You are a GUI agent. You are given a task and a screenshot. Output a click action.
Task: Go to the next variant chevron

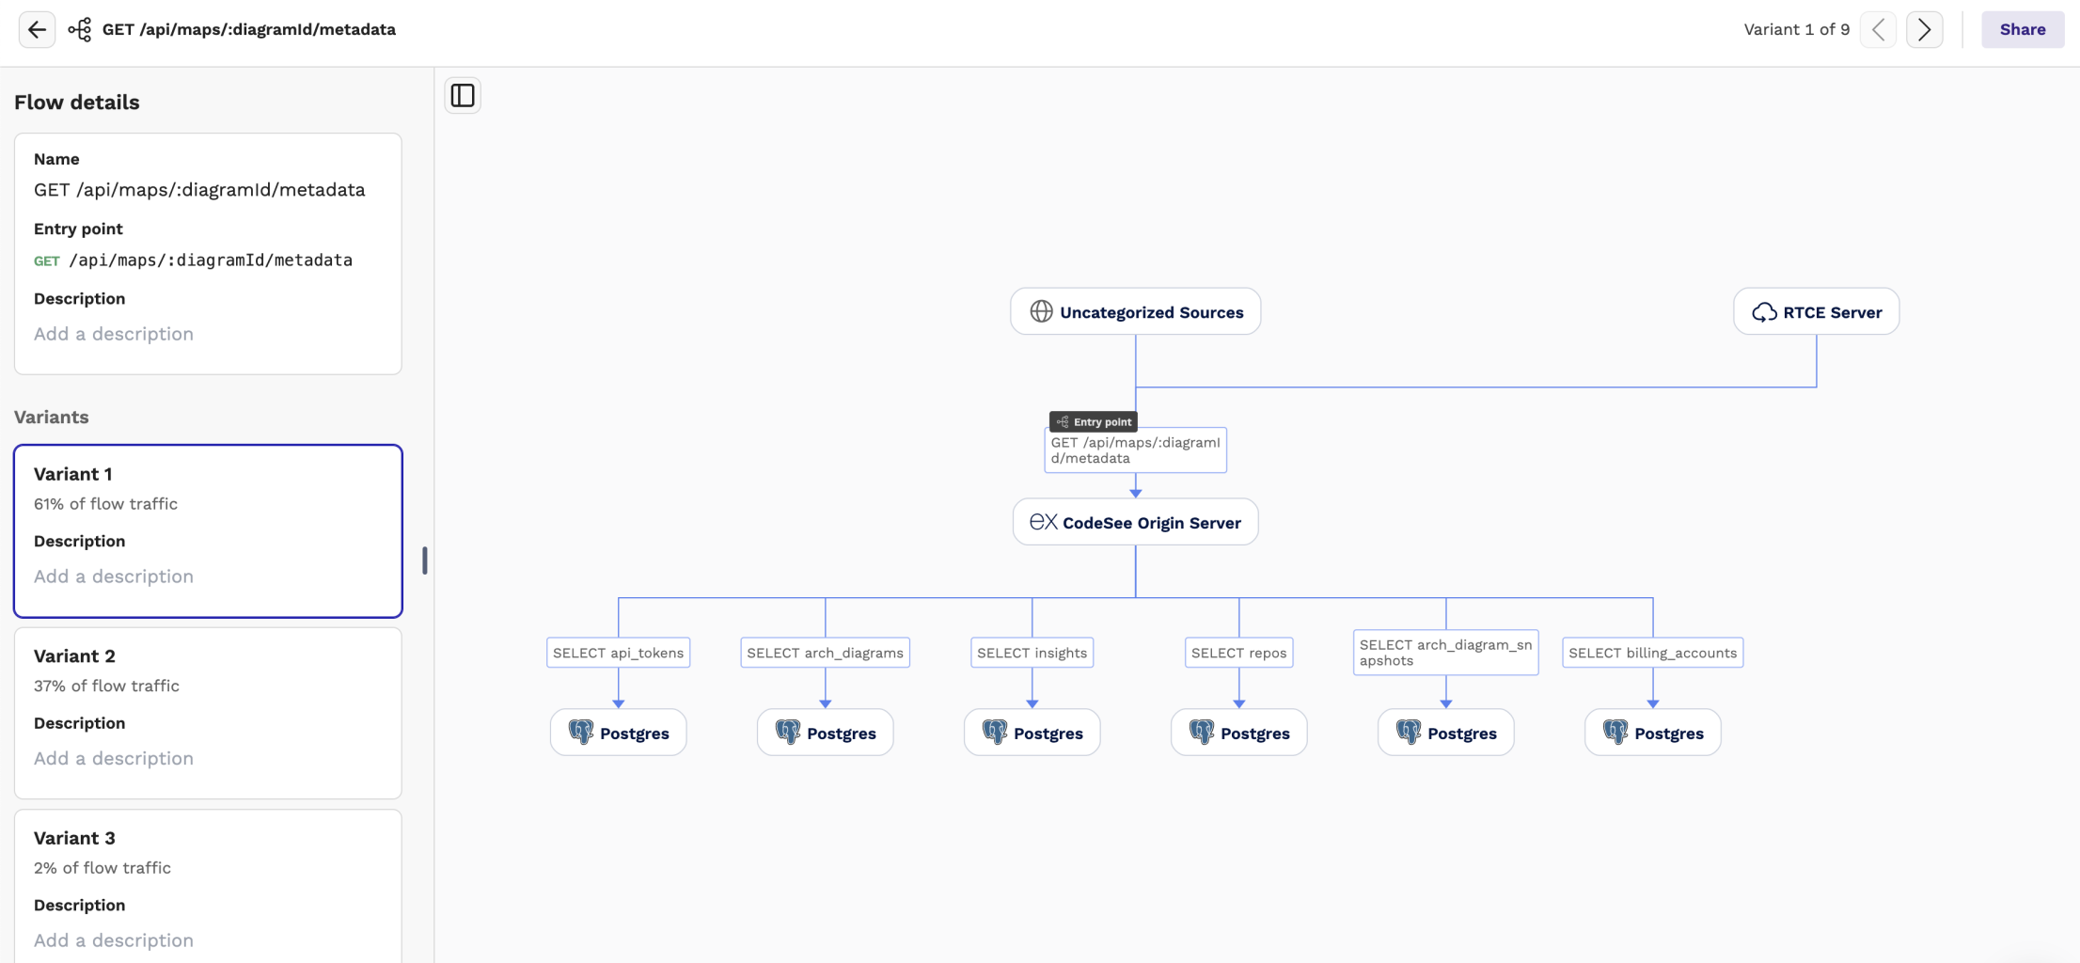1924,29
